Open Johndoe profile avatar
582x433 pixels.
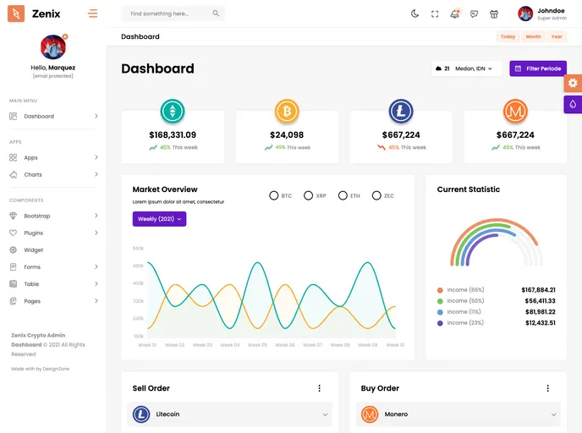coord(525,14)
